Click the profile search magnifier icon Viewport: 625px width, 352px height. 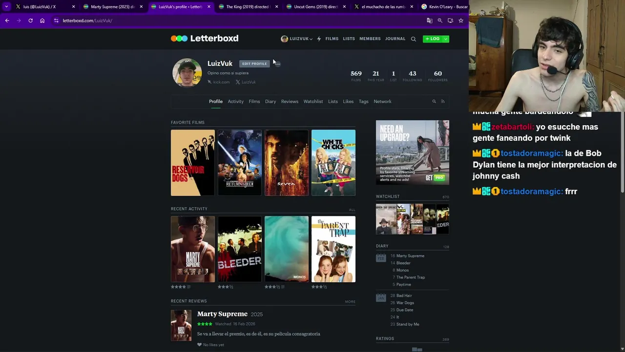click(x=434, y=101)
